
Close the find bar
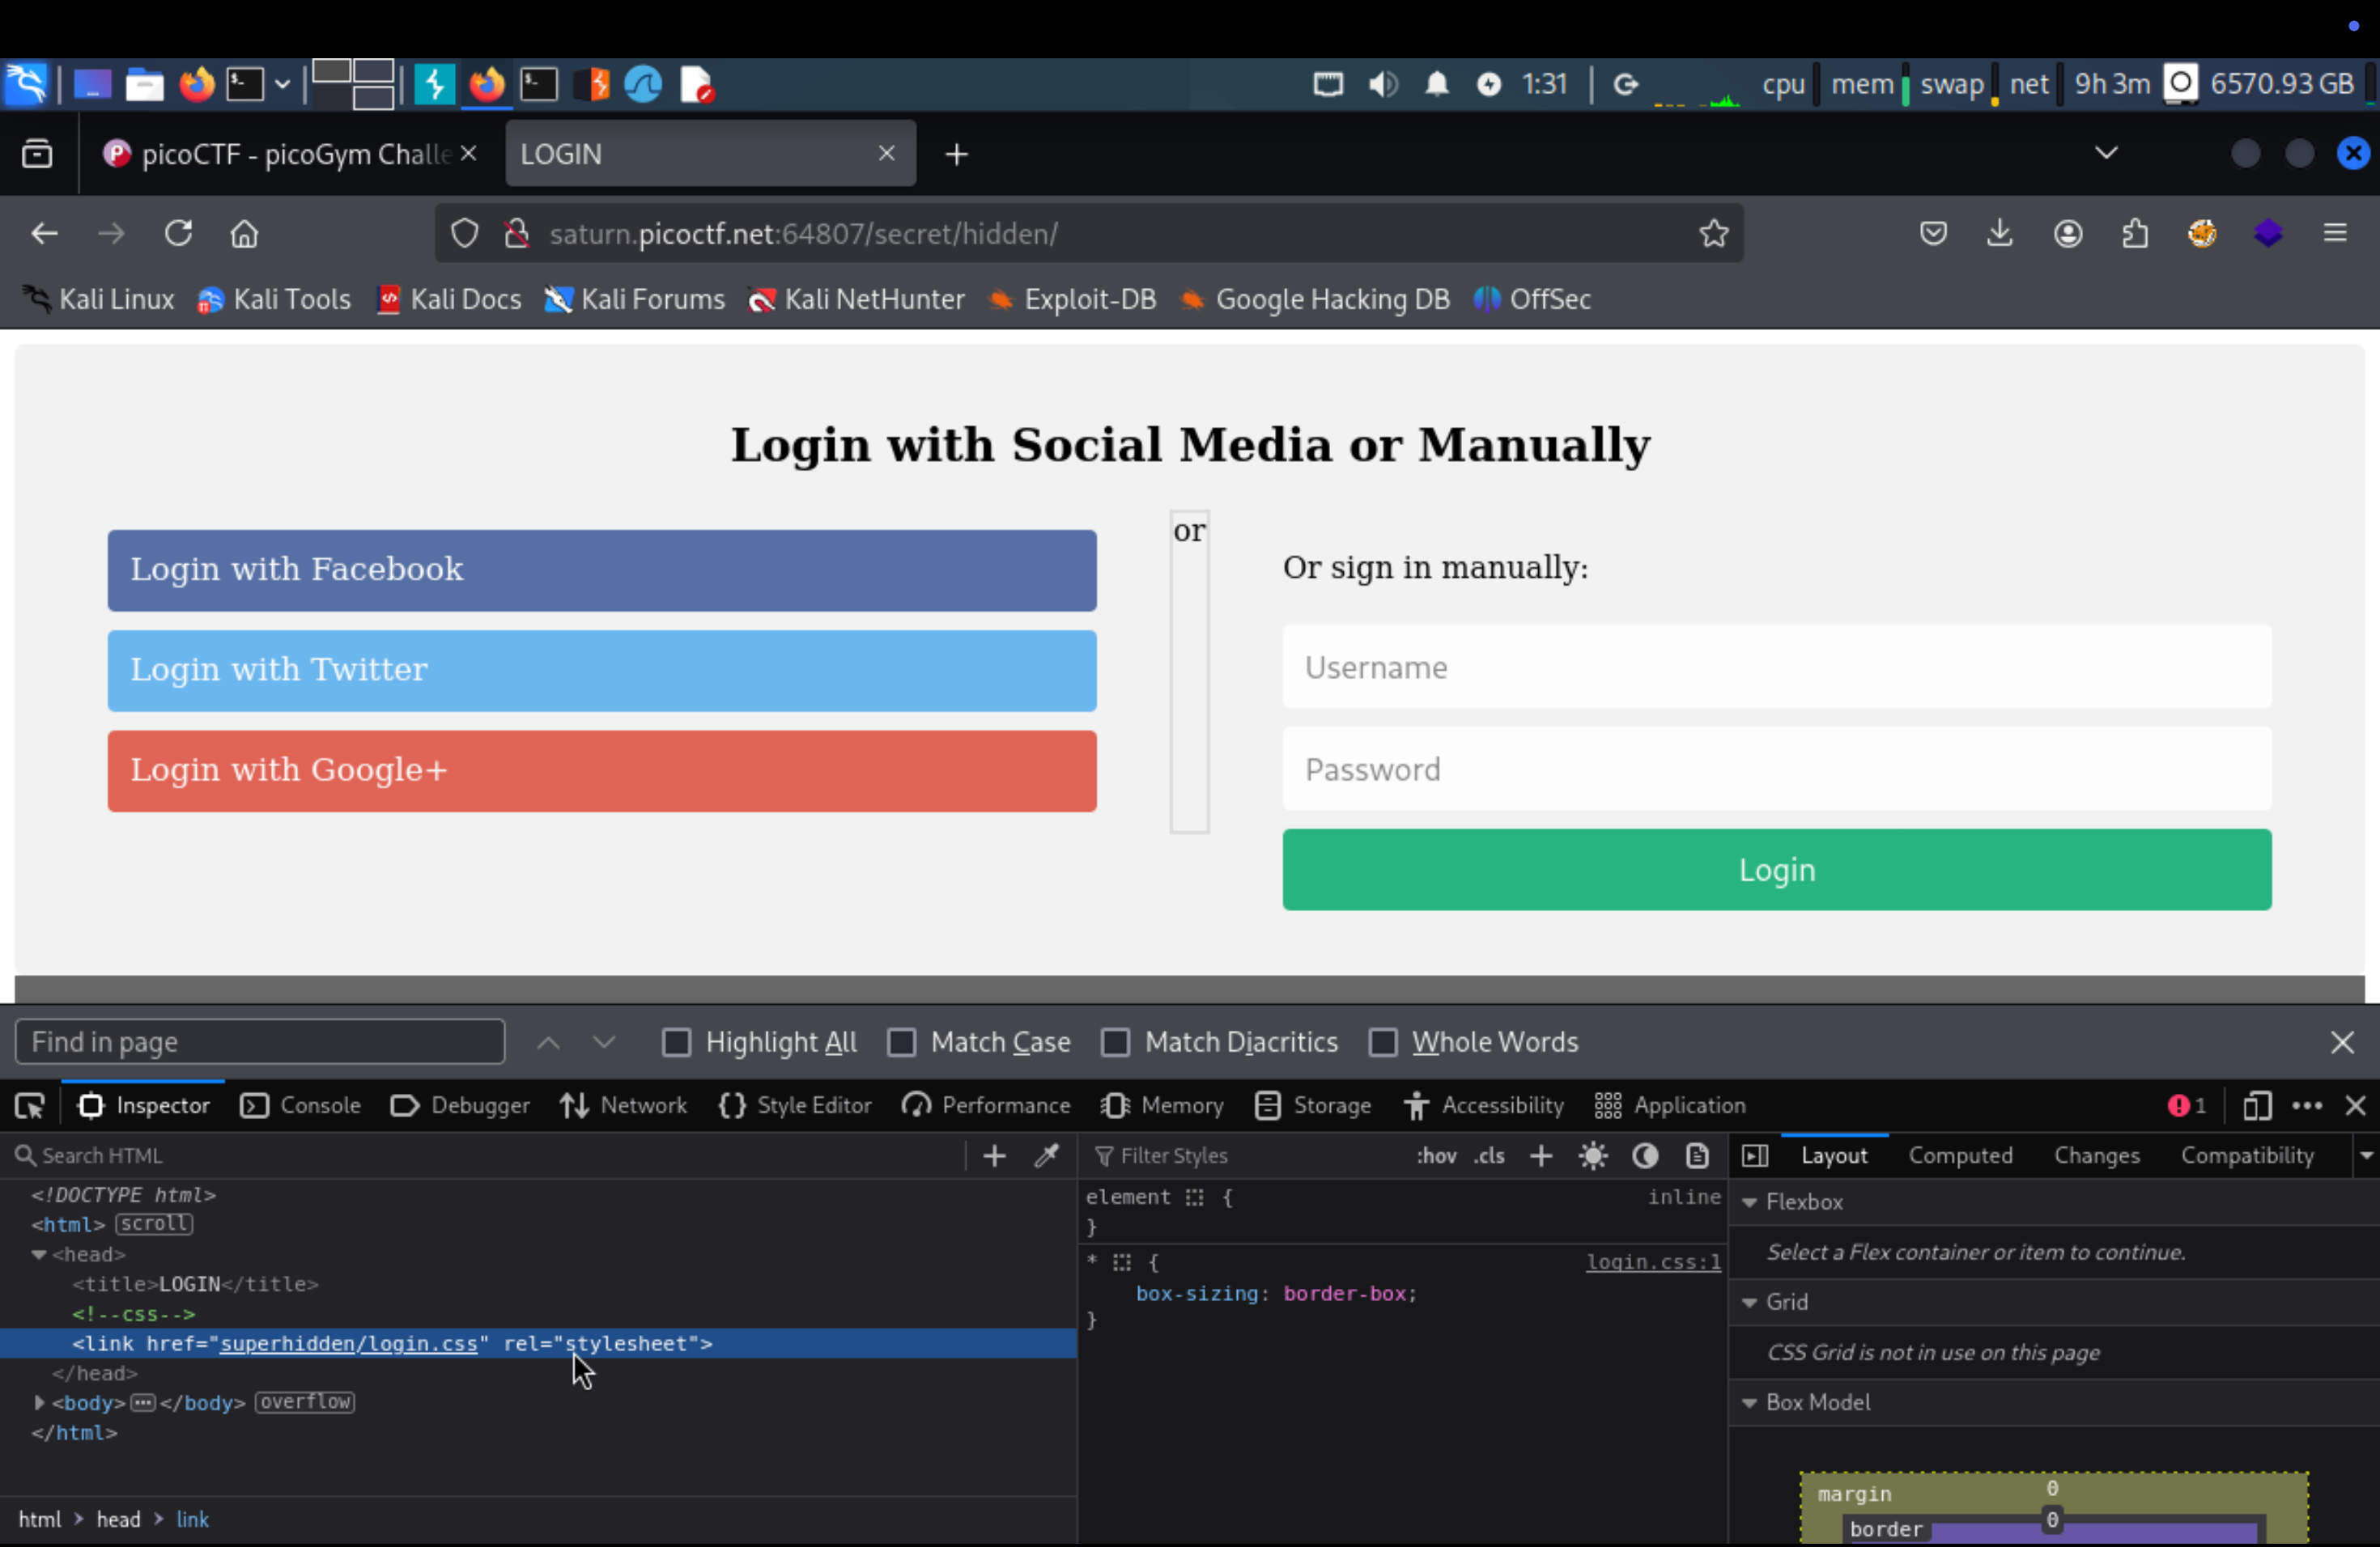(x=2341, y=1042)
